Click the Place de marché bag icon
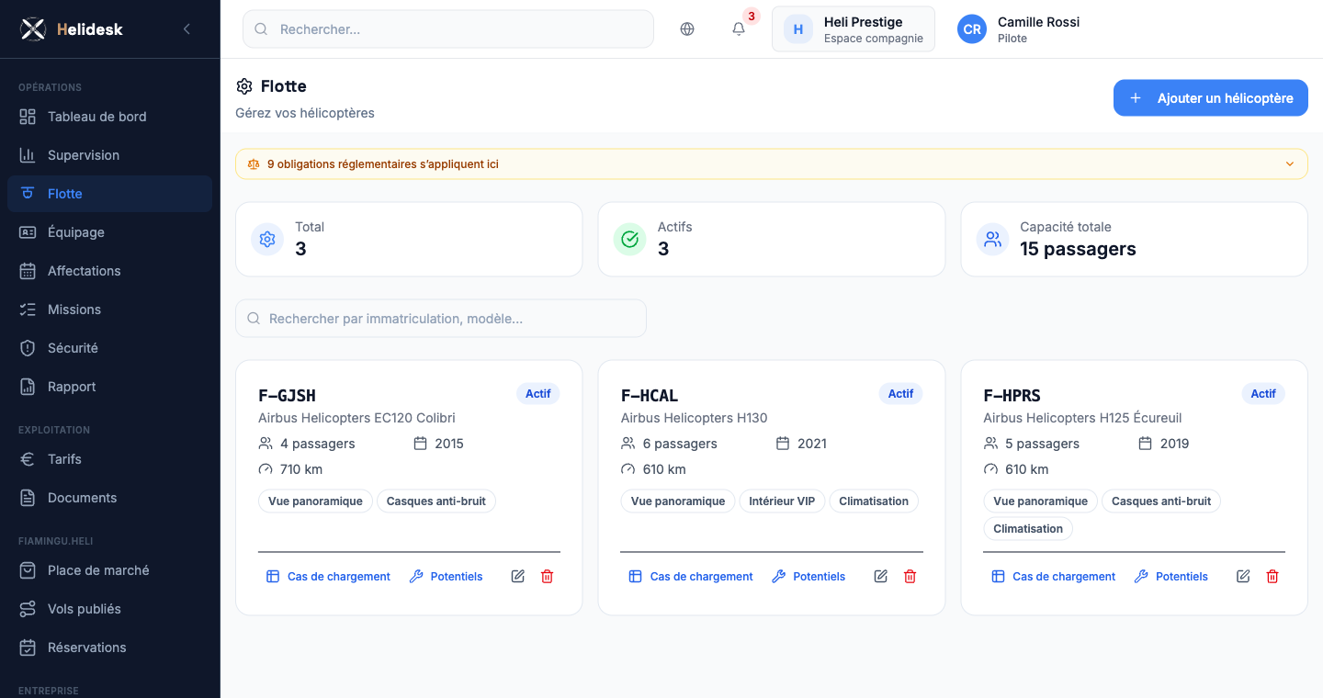Screen dimensions: 1323x698 coord(28,570)
